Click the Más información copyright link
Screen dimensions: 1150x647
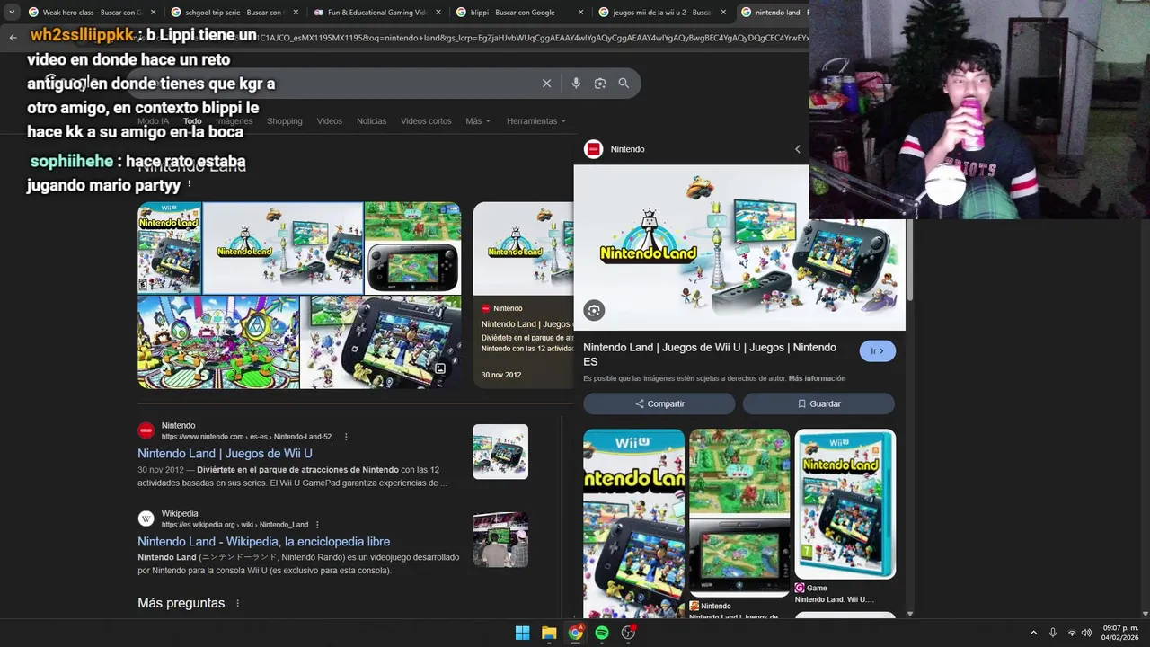point(817,379)
